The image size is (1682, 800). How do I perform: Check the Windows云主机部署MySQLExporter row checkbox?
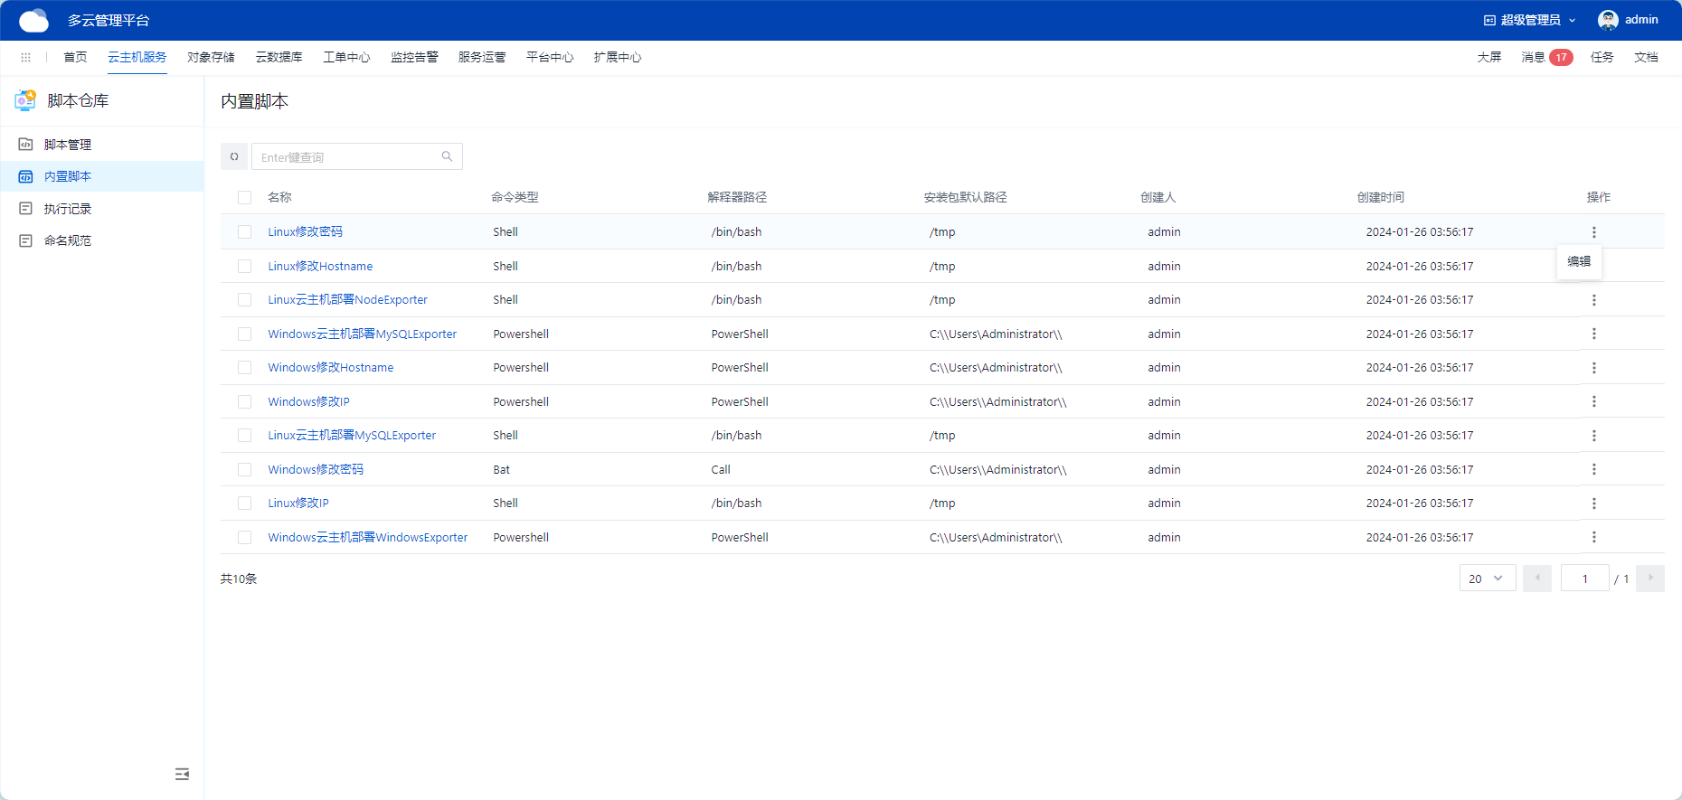pos(244,334)
